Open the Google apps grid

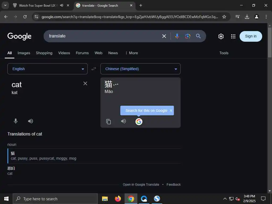pyautogui.click(x=233, y=36)
